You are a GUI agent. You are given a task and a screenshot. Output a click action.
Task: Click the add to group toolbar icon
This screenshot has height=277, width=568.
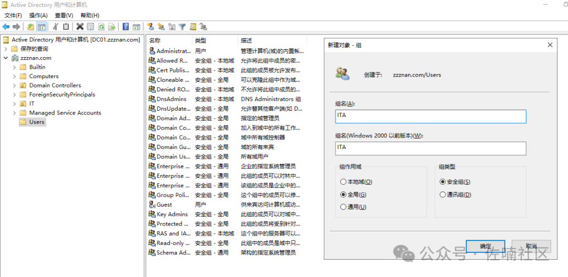coord(204,27)
